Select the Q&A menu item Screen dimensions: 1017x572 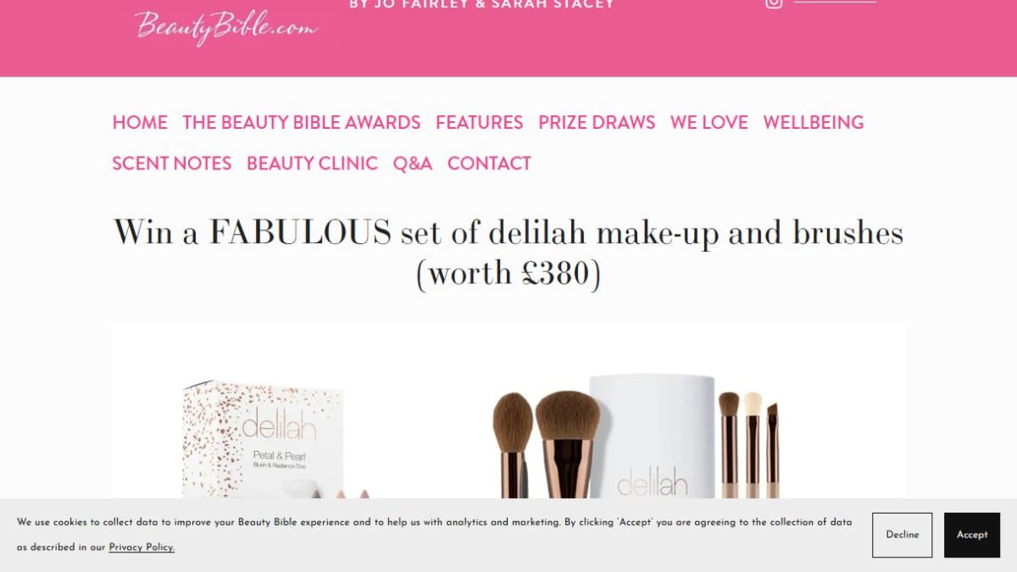(413, 163)
